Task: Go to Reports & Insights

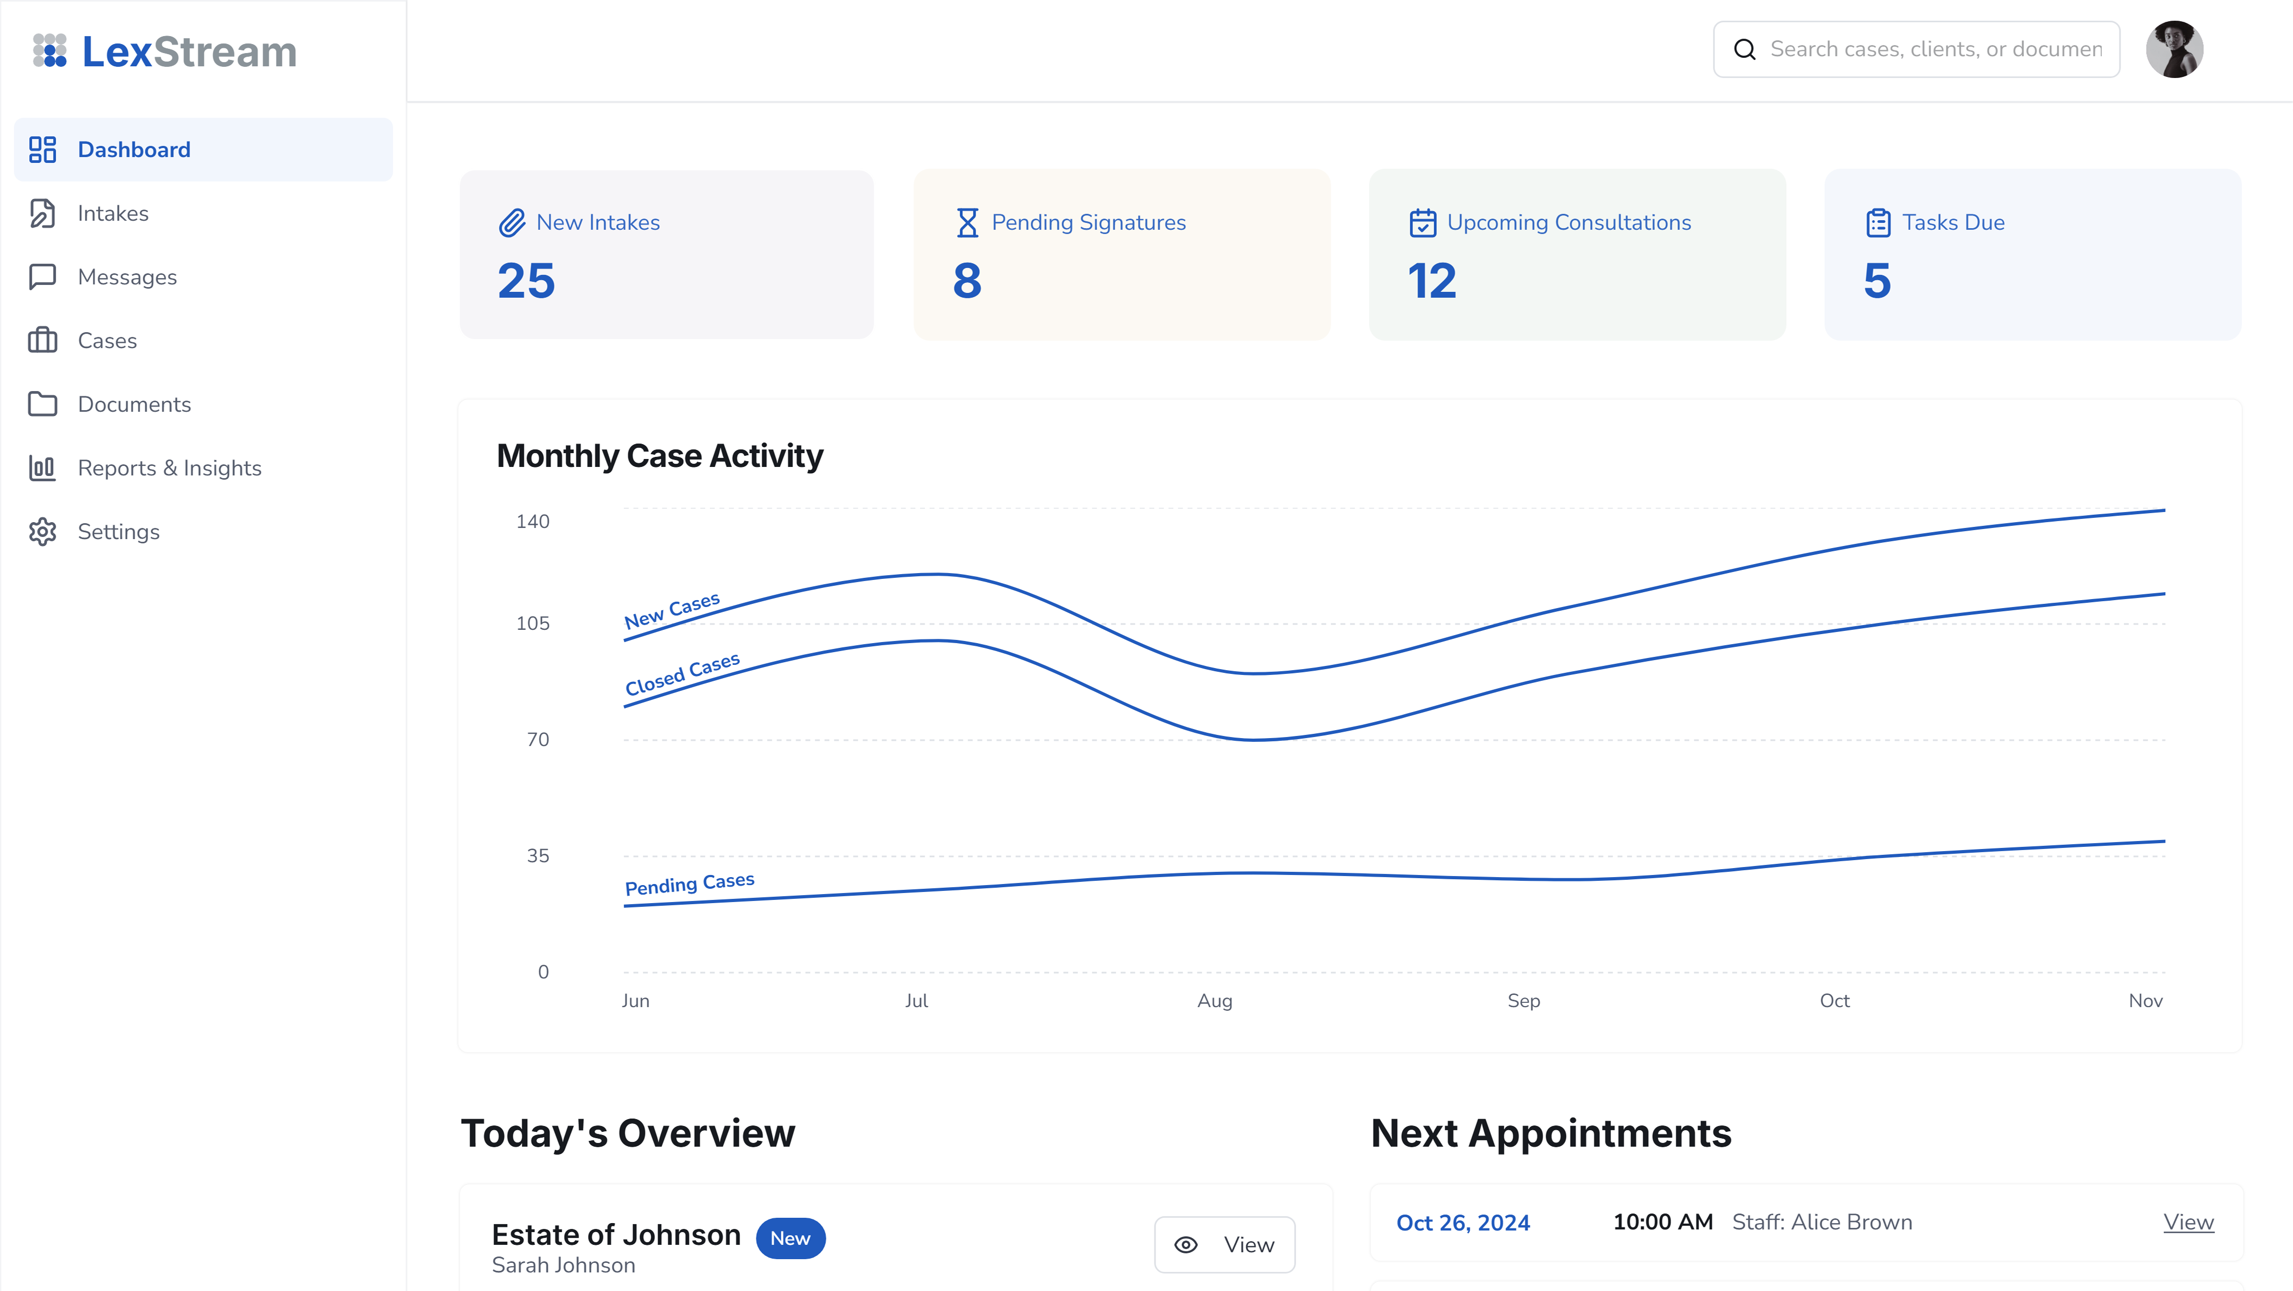Action: click(x=169, y=468)
